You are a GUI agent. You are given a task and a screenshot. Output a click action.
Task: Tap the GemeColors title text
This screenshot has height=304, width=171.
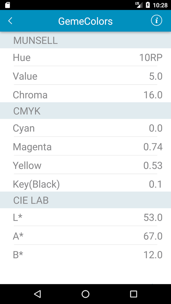point(85,21)
